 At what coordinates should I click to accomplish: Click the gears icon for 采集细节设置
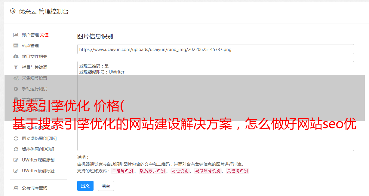pyautogui.click(x=16, y=78)
